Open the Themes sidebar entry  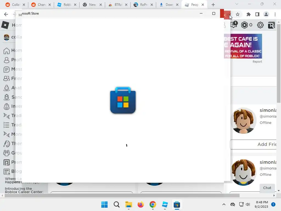pyautogui.click(x=13, y=143)
